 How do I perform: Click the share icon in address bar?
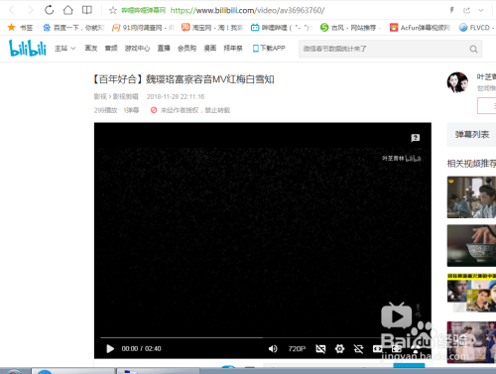[x=466, y=10]
